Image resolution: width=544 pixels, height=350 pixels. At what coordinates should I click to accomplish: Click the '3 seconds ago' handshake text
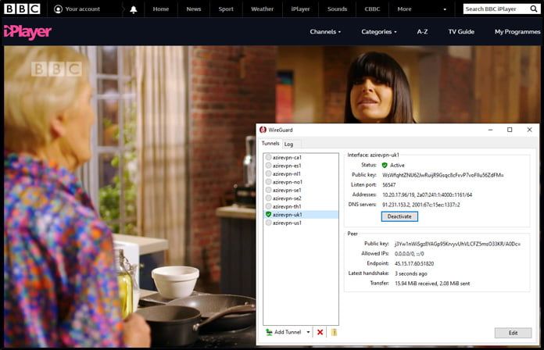tap(411, 273)
